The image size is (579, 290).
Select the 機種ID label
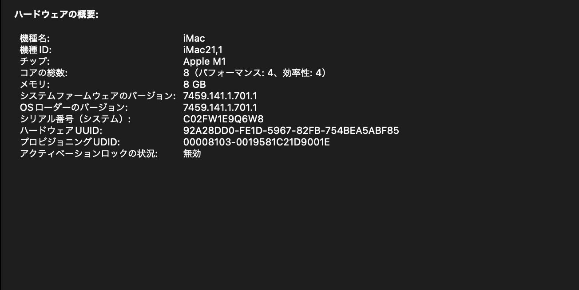[x=36, y=50]
